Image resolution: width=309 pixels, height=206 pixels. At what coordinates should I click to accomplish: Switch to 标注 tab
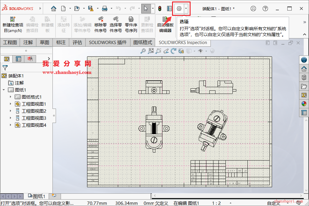(61, 43)
